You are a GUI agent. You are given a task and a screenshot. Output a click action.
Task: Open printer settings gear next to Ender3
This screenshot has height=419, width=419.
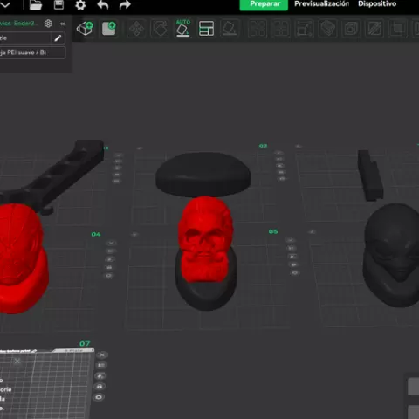point(48,24)
